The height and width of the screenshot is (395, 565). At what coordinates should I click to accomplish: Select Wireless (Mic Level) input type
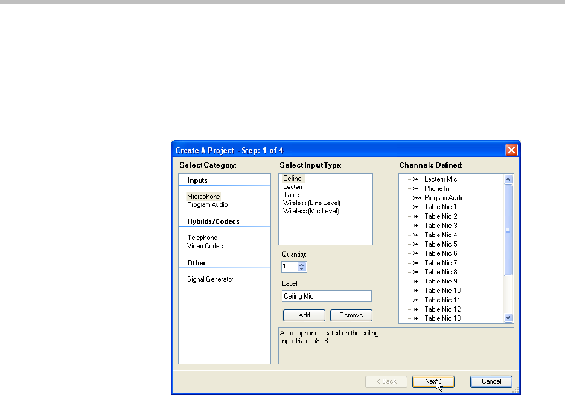pos(311,211)
